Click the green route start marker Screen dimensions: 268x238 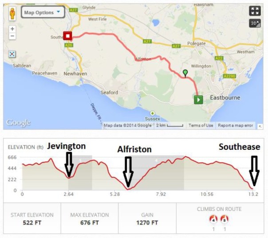(x=198, y=99)
